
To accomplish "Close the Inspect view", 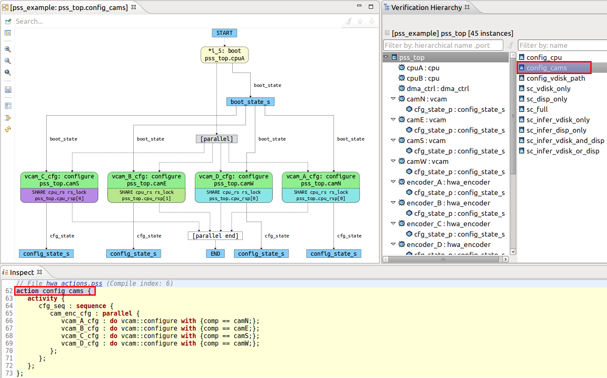I will tap(40, 272).
